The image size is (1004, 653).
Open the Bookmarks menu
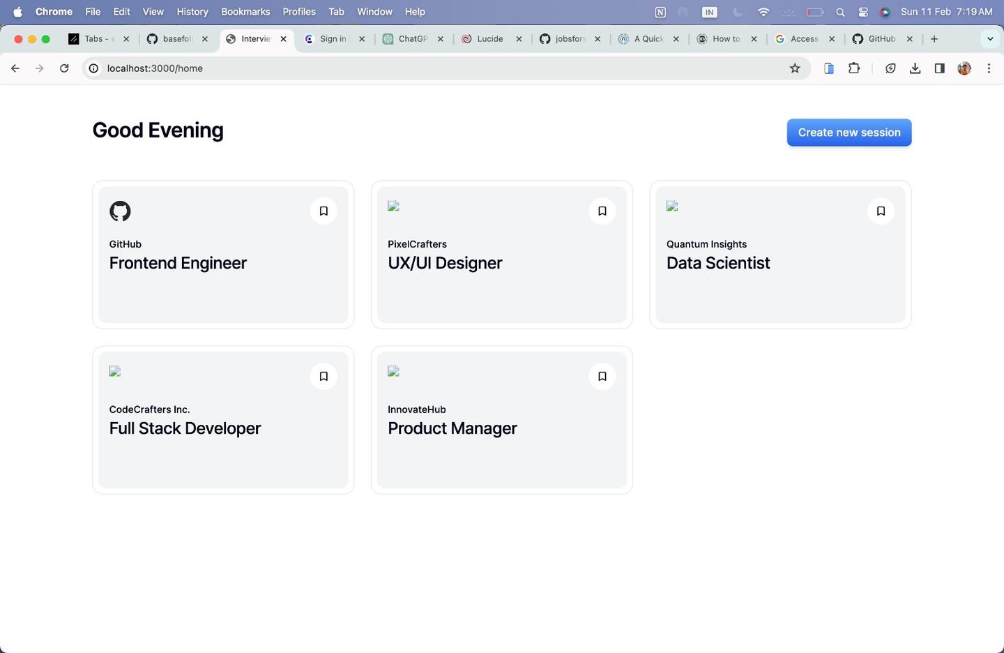click(x=245, y=12)
